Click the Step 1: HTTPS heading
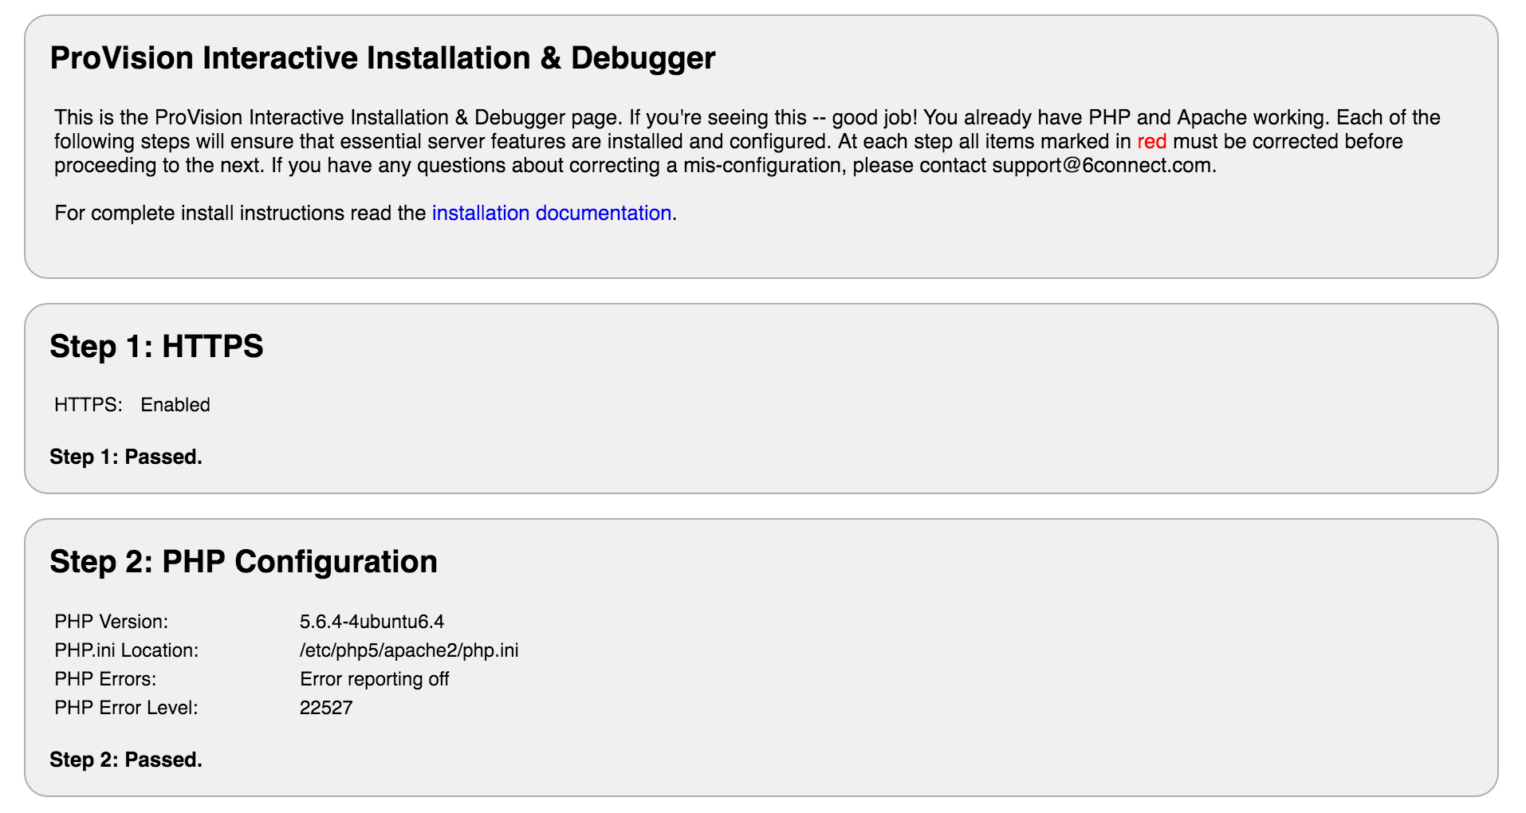The width and height of the screenshot is (1526, 813). (x=156, y=347)
